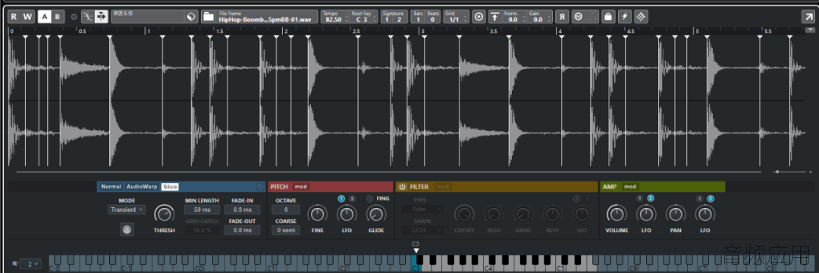This screenshot has width=819, height=273.
Task: Select Pitch LFO 2 button
Action: [352, 198]
